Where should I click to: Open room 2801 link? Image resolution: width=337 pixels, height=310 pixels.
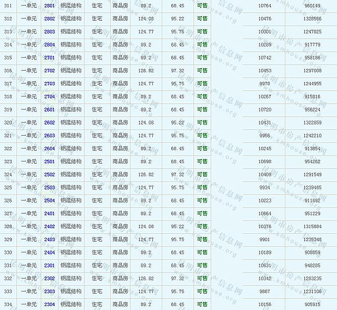pos(49,6)
